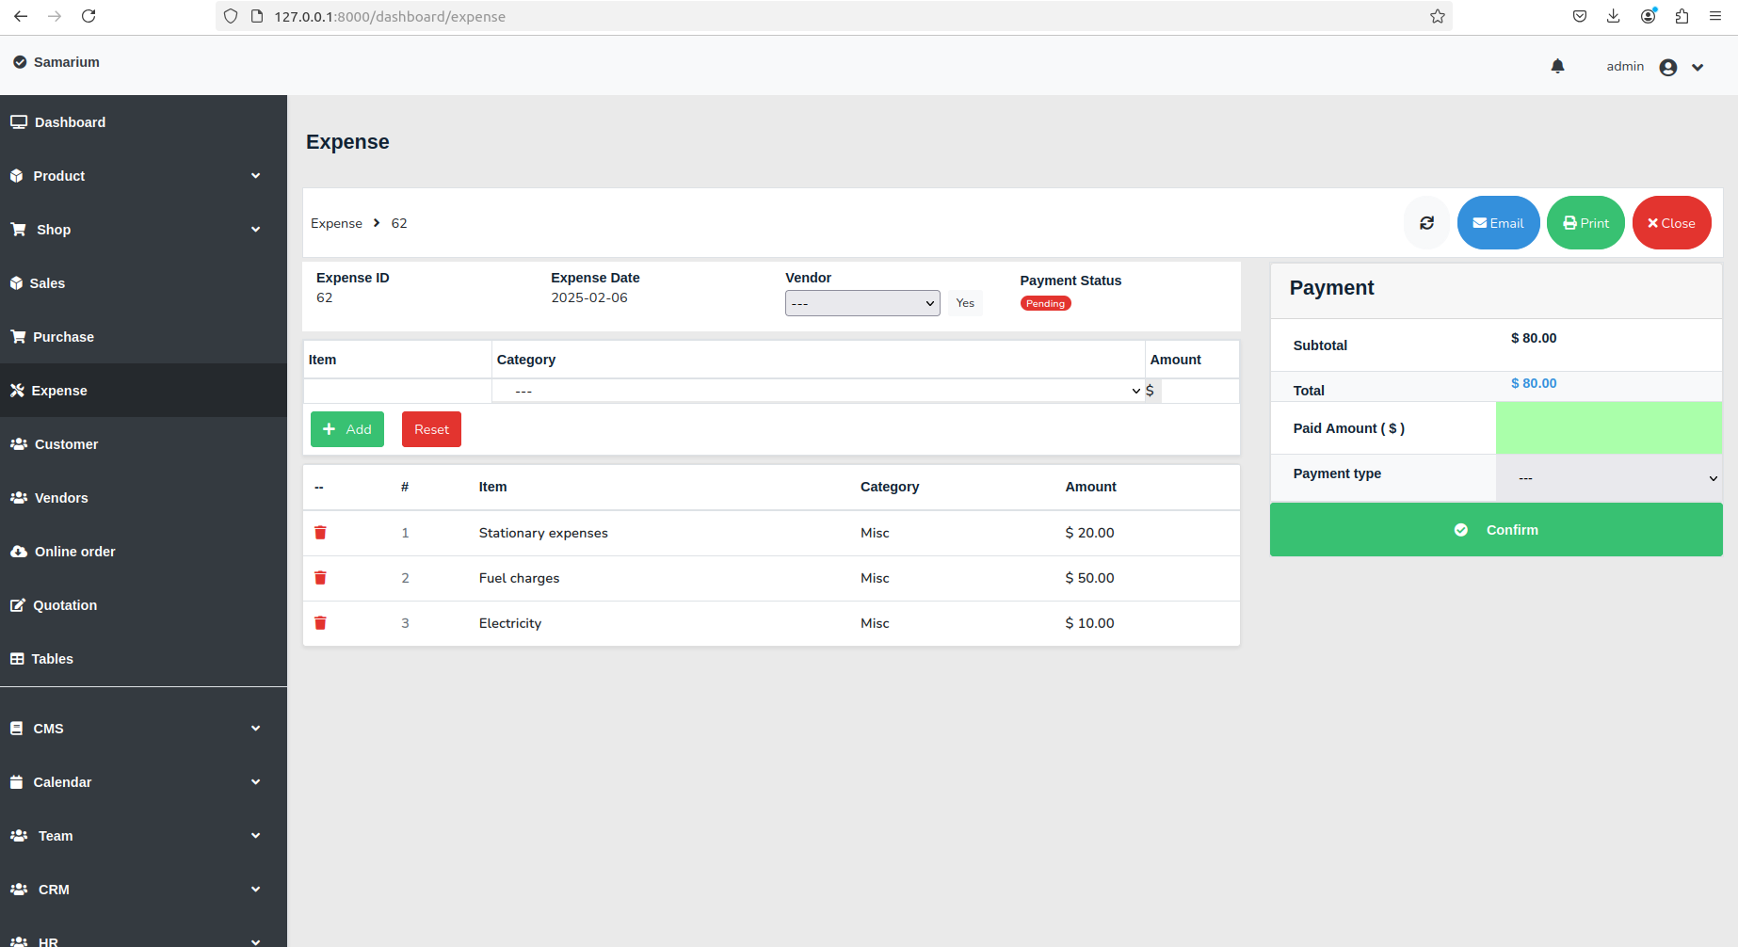Open Quotation in the sidebar
Screen dimensions: 1738x947
(x=143, y=605)
